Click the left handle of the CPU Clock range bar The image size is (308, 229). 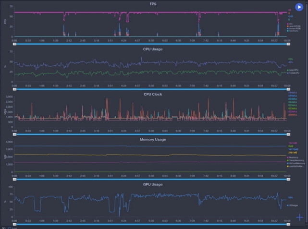(x=14, y=134)
